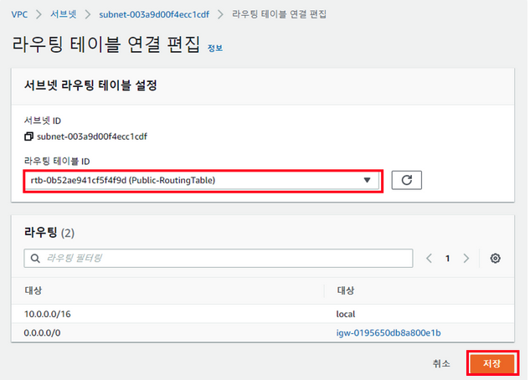Open the 서브넷 breadcrumb link

[64, 15]
